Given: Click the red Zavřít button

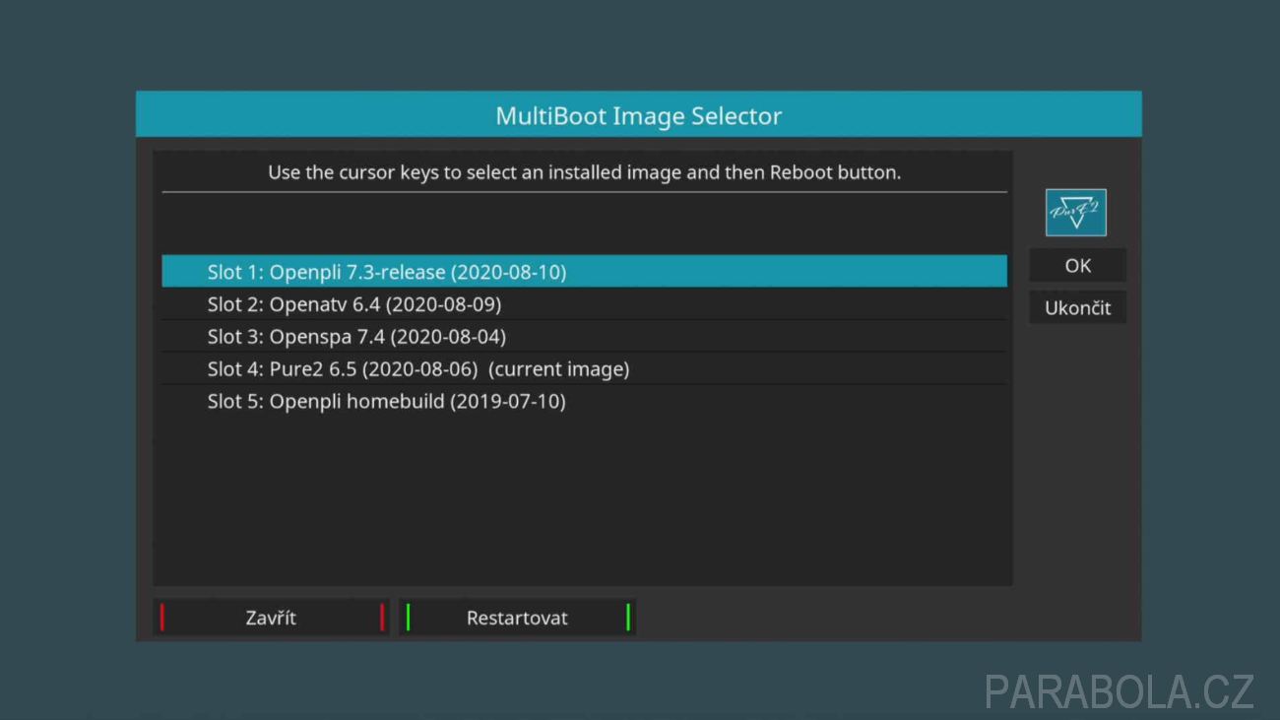Looking at the screenshot, I should click(x=271, y=618).
